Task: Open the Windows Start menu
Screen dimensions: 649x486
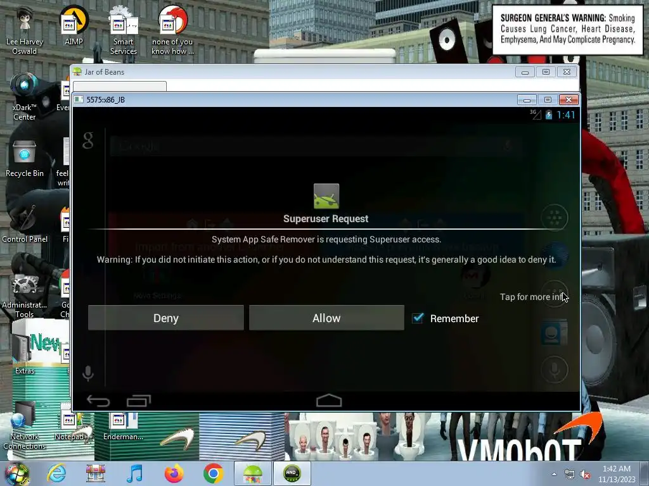Action: click(16, 473)
